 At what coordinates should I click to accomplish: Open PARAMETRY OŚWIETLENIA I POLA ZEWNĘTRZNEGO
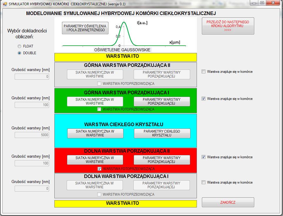coord(85,28)
